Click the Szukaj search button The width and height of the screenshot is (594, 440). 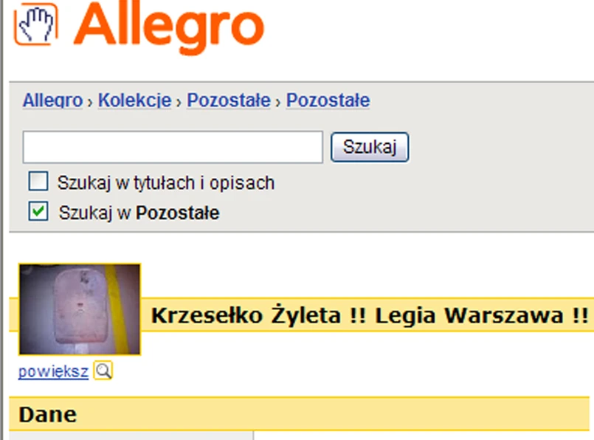coord(370,147)
